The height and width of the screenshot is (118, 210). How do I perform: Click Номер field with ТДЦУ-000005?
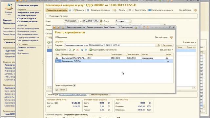pos(71,21)
